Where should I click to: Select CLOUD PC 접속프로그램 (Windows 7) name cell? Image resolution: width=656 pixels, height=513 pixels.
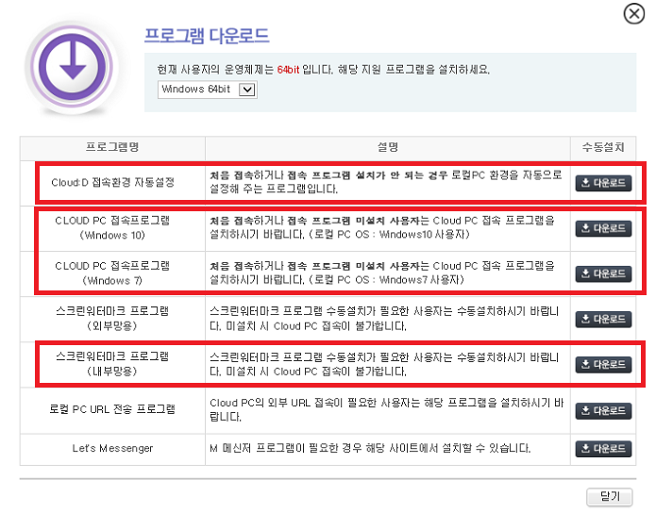(x=112, y=273)
